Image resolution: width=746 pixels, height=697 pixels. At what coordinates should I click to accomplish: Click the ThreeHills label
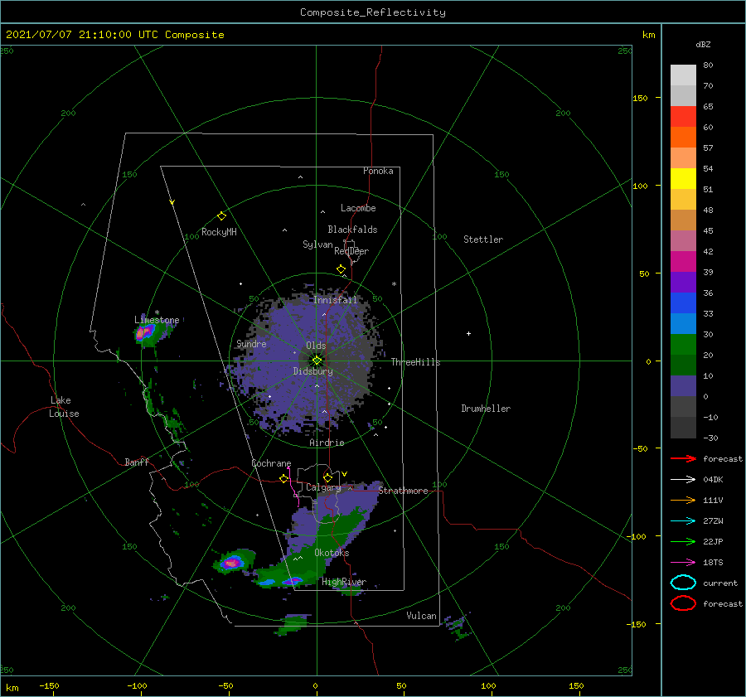coord(415,362)
